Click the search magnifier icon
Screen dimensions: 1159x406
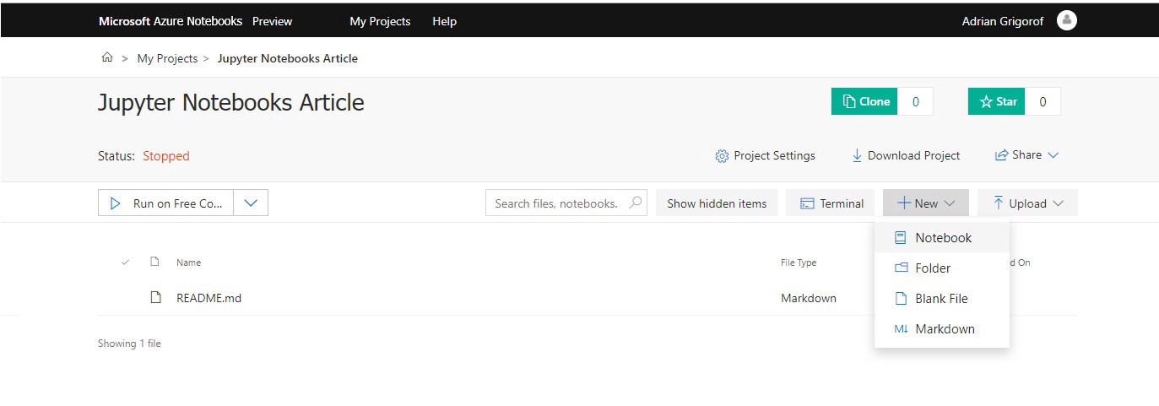(x=636, y=203)
